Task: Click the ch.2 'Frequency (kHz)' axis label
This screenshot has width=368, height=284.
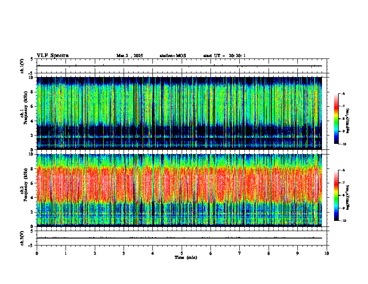Action: (25, 185)
